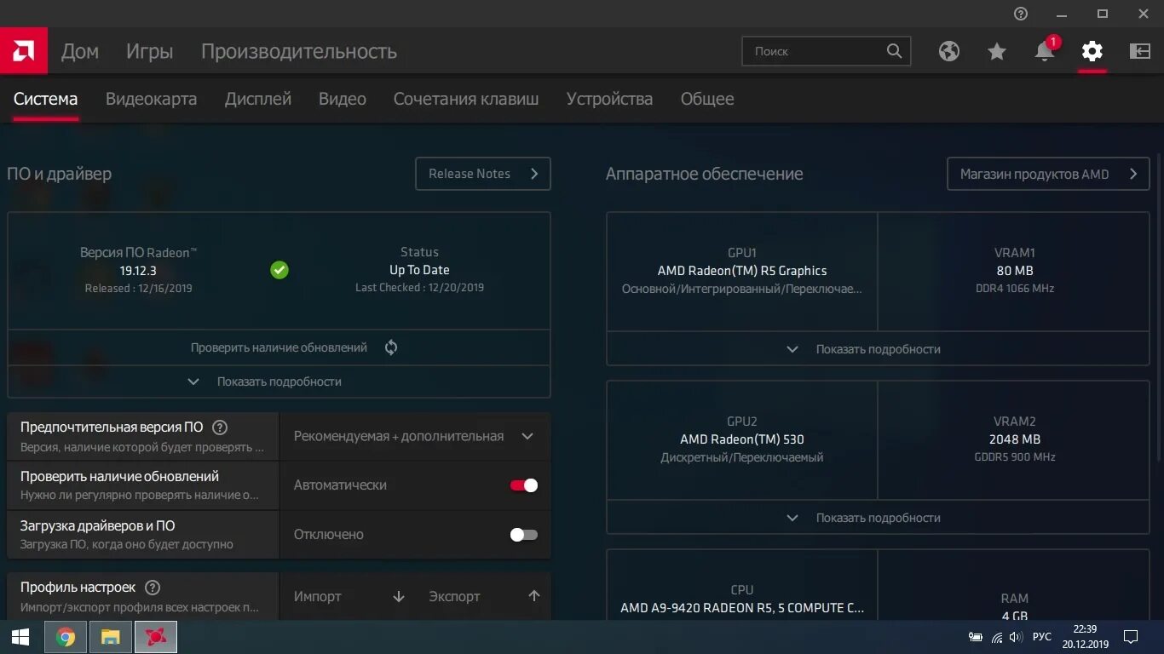Toggle the sidebar panel icon
This screenshot has height=654, width=1164.
(x=1140, y=51)
